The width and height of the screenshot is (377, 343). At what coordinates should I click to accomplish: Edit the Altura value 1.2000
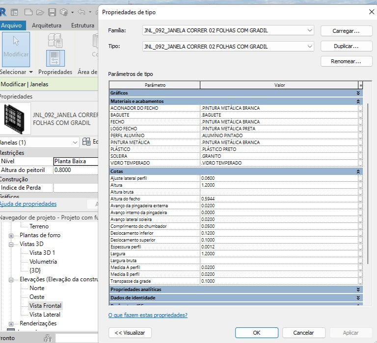tap(279, 185)
